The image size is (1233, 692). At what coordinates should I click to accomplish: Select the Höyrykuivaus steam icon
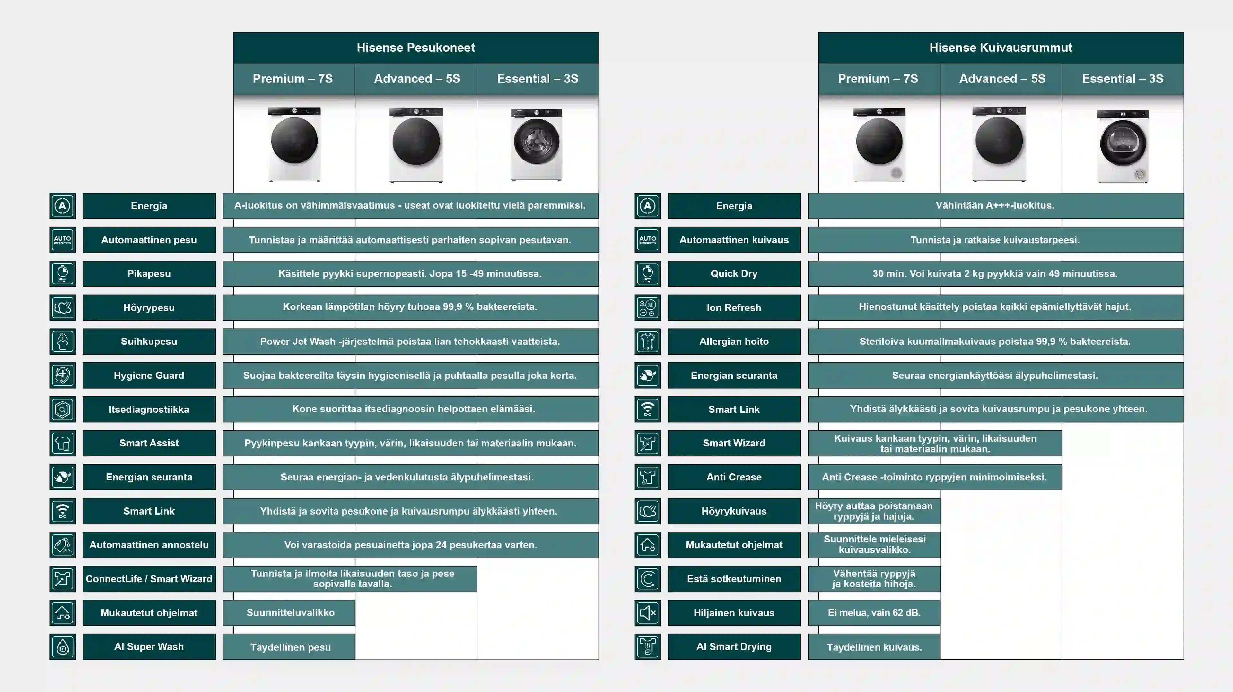click(x=648, y=511)
